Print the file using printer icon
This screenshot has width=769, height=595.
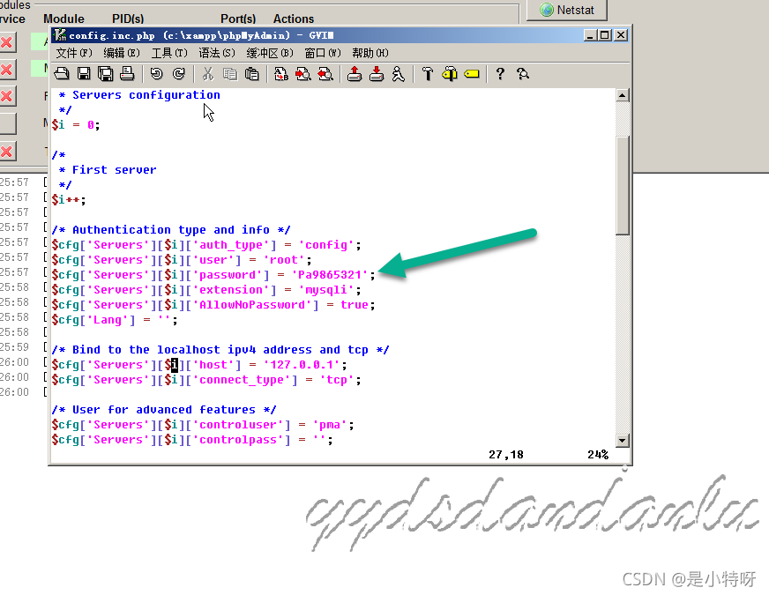pyautogui.click(x=127, y=73)
